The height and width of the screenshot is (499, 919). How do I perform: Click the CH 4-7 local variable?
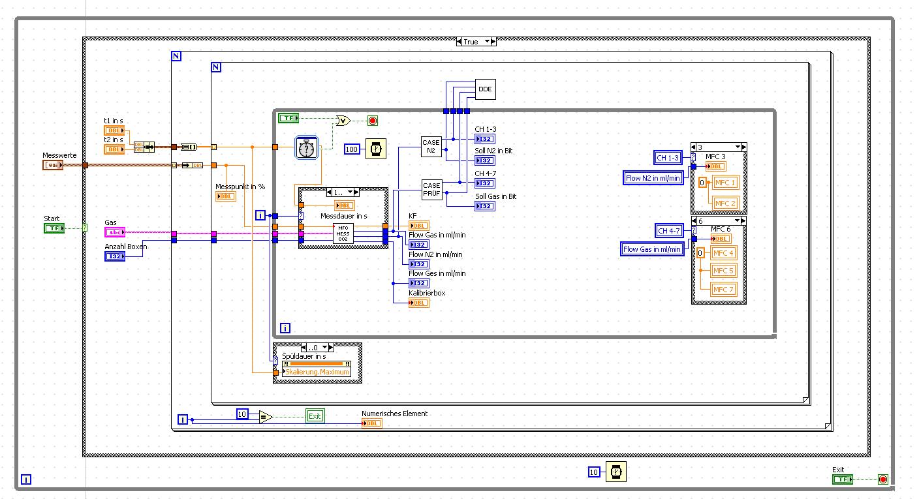coord(668,230)
